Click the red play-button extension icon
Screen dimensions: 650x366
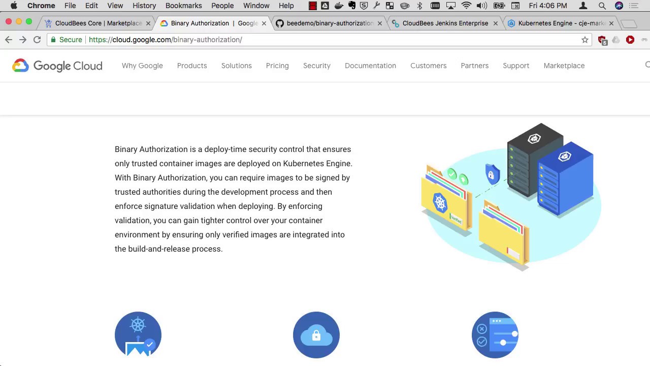click(x=630, y=40)
